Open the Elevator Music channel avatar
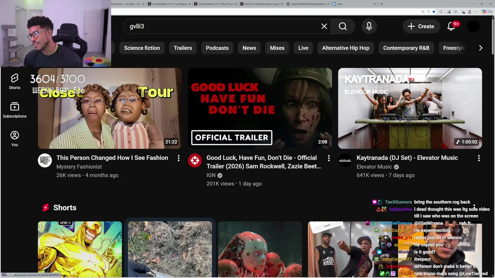The image size is (495, 278). coord(345,160)
